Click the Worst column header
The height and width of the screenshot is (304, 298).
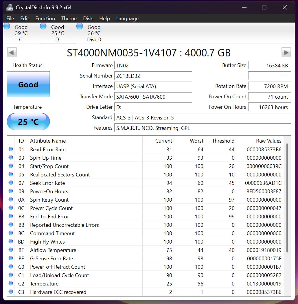pos(189,141)
